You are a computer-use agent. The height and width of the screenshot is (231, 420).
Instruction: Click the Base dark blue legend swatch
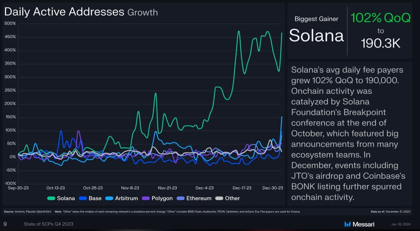(83, 199)
